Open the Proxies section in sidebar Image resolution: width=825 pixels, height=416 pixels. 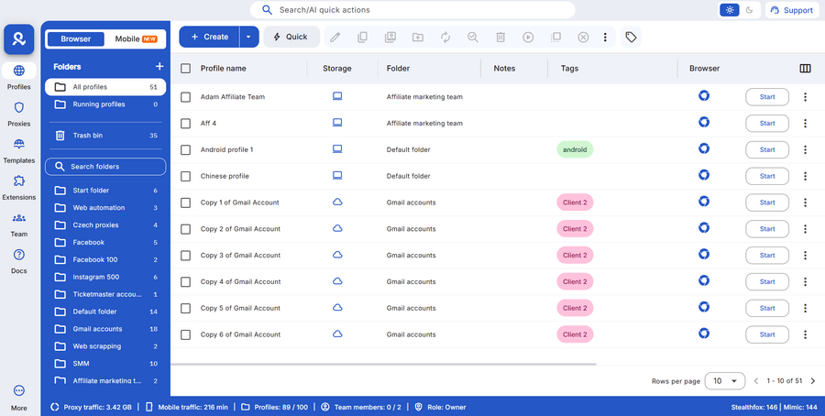coord(19,113)
